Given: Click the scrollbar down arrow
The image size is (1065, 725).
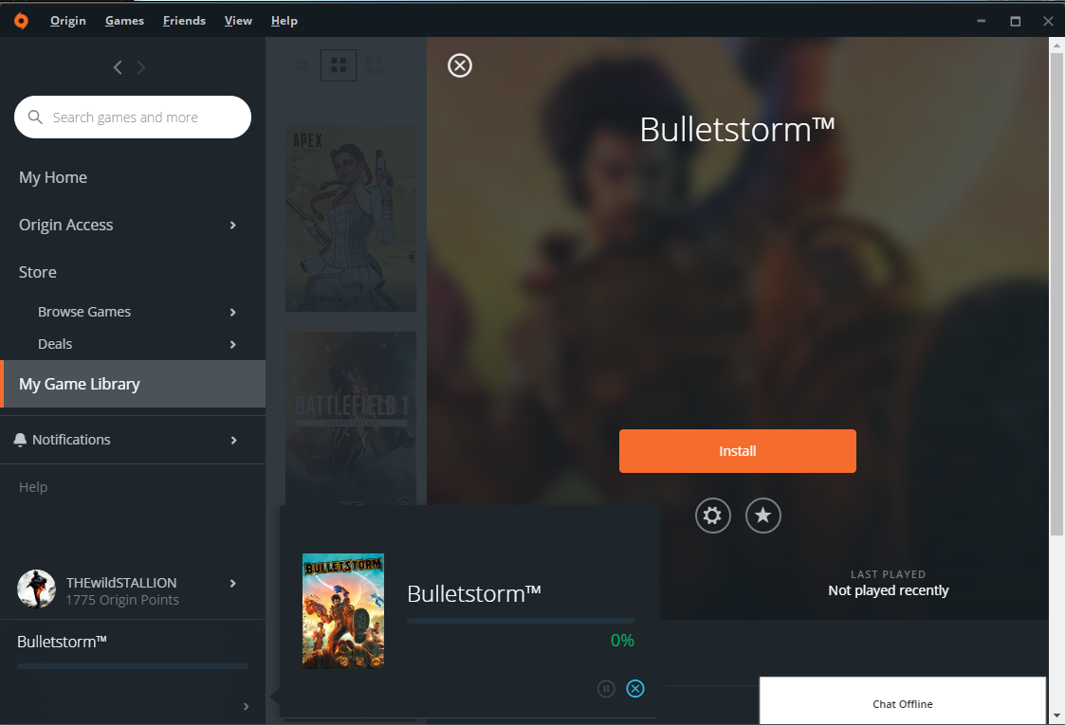Looking at the screenshot, I should point(1056,716).
